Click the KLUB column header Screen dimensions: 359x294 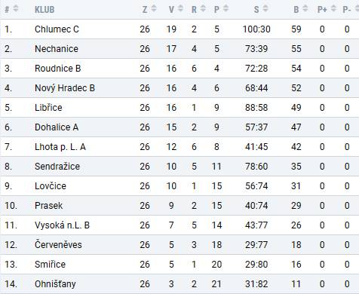(44, 10)
